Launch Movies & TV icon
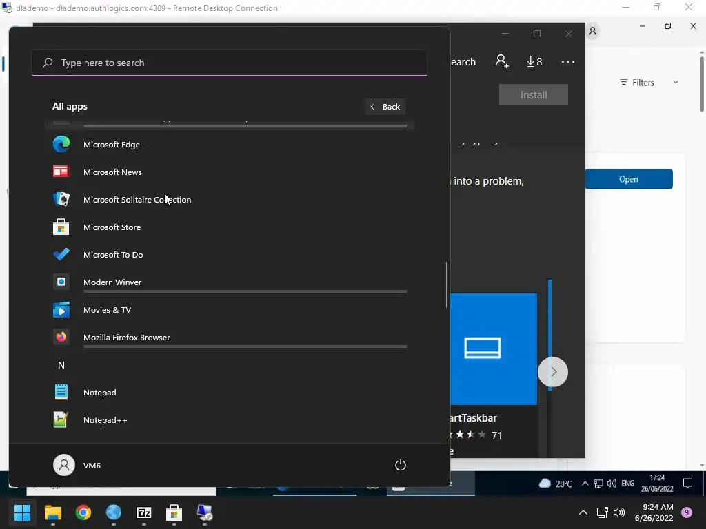 61,310
